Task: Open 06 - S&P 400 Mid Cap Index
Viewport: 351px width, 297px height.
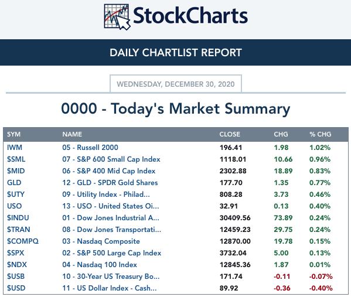Action: [x=109, y=171]
